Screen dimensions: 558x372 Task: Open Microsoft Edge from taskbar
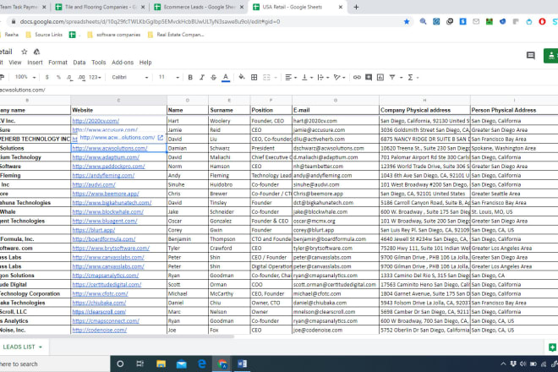tap(202, 364)
